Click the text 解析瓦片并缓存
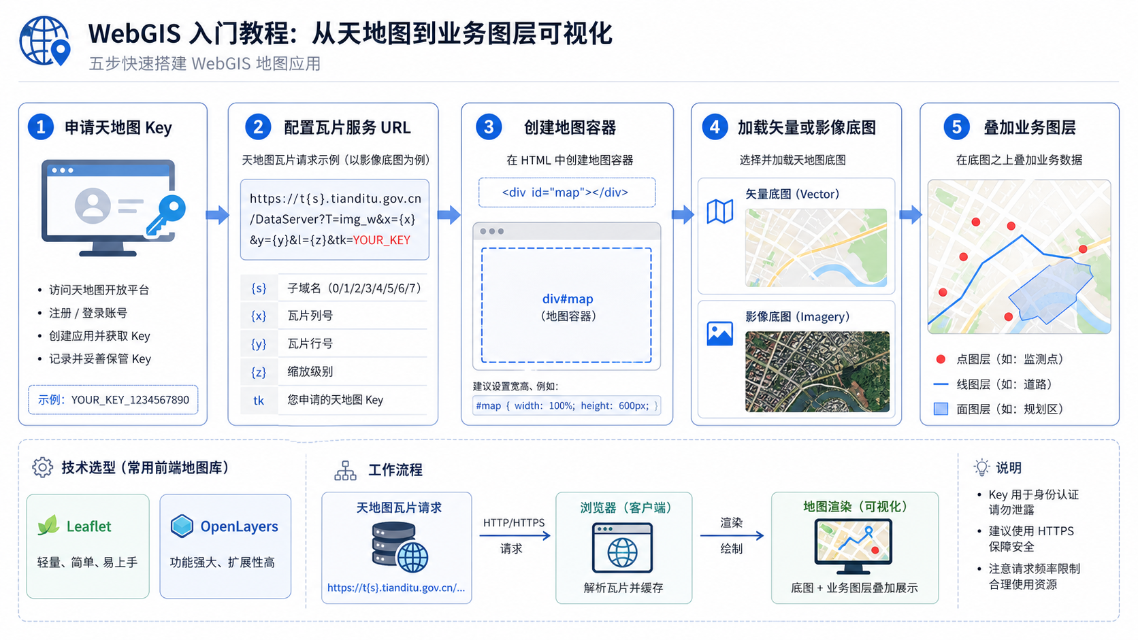This screenshot has height=640, width=1138. pos(623,588)
